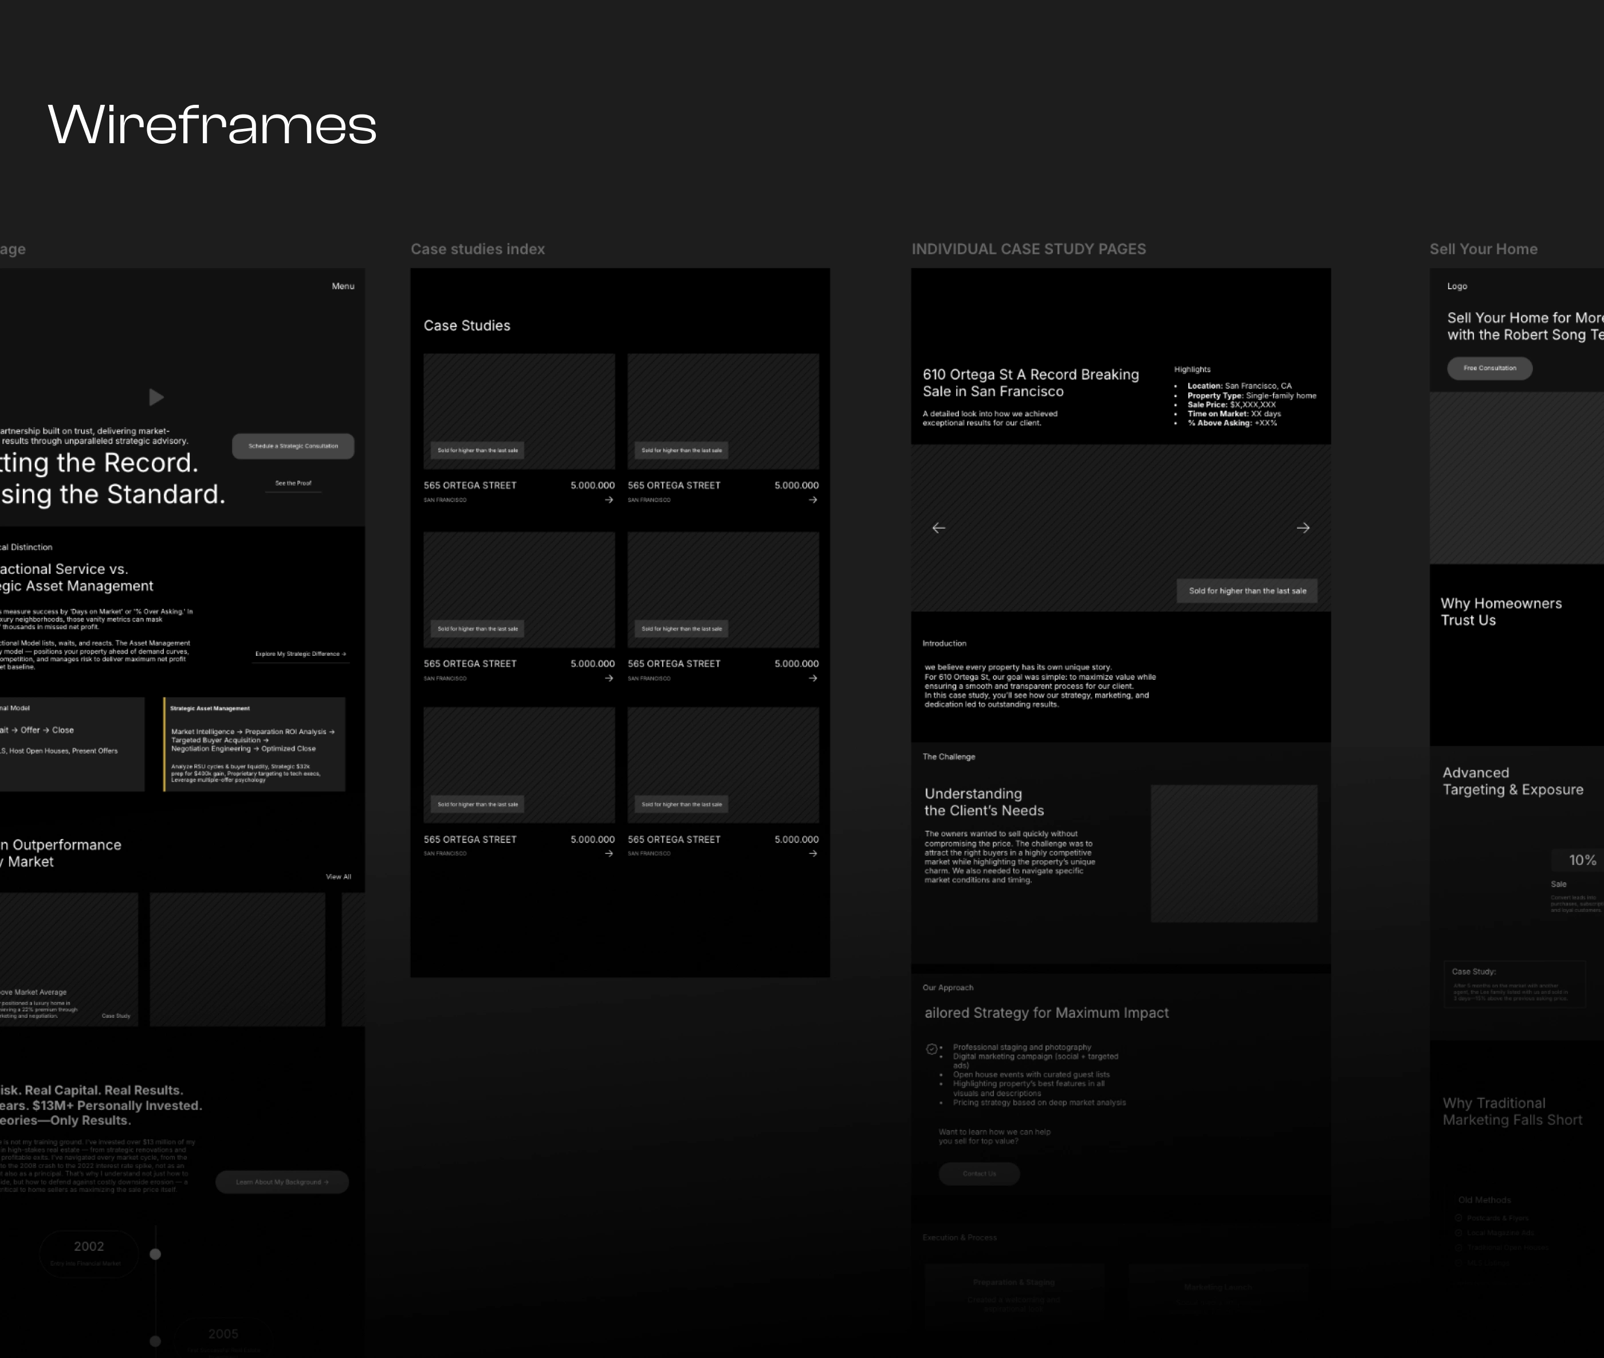
Task: Click Want to learn how we can help text
Action: (x=994, y=1136)
